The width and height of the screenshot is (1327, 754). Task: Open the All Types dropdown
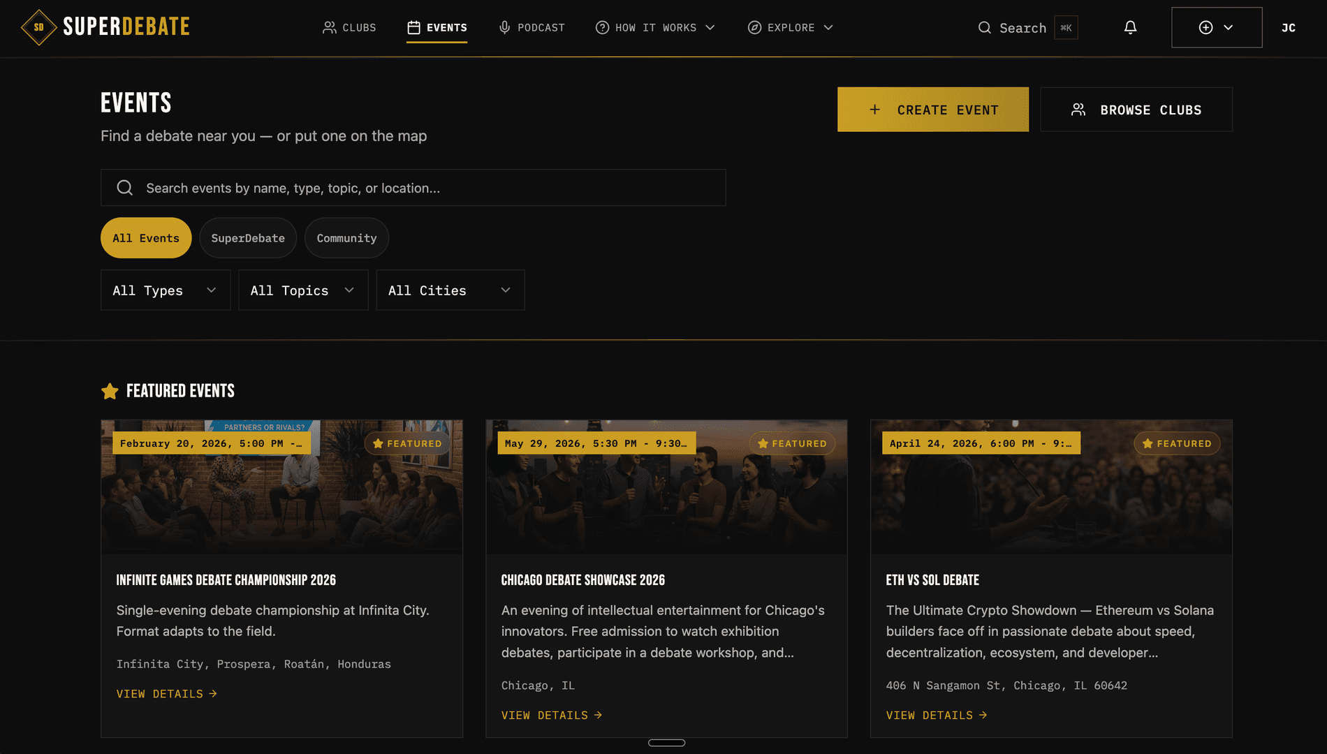click(166, 290)
